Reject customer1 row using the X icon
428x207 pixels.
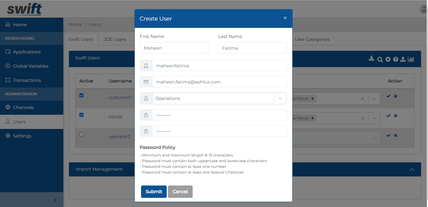[x=395, y=96]
